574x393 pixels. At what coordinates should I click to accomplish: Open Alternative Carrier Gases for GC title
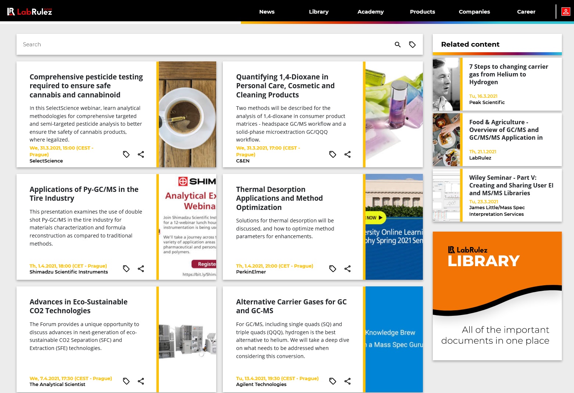tap(291, 306)
